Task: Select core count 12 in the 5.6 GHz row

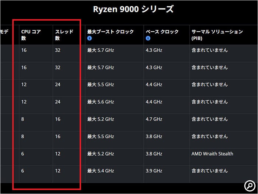Action: [x=24, y=102]
